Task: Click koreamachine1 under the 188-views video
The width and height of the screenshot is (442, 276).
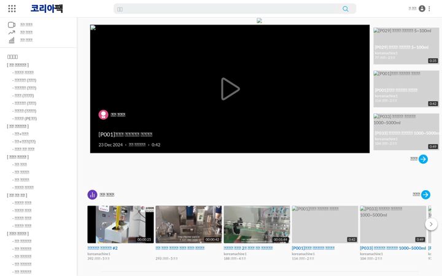Action: click(x=235, y=254)
